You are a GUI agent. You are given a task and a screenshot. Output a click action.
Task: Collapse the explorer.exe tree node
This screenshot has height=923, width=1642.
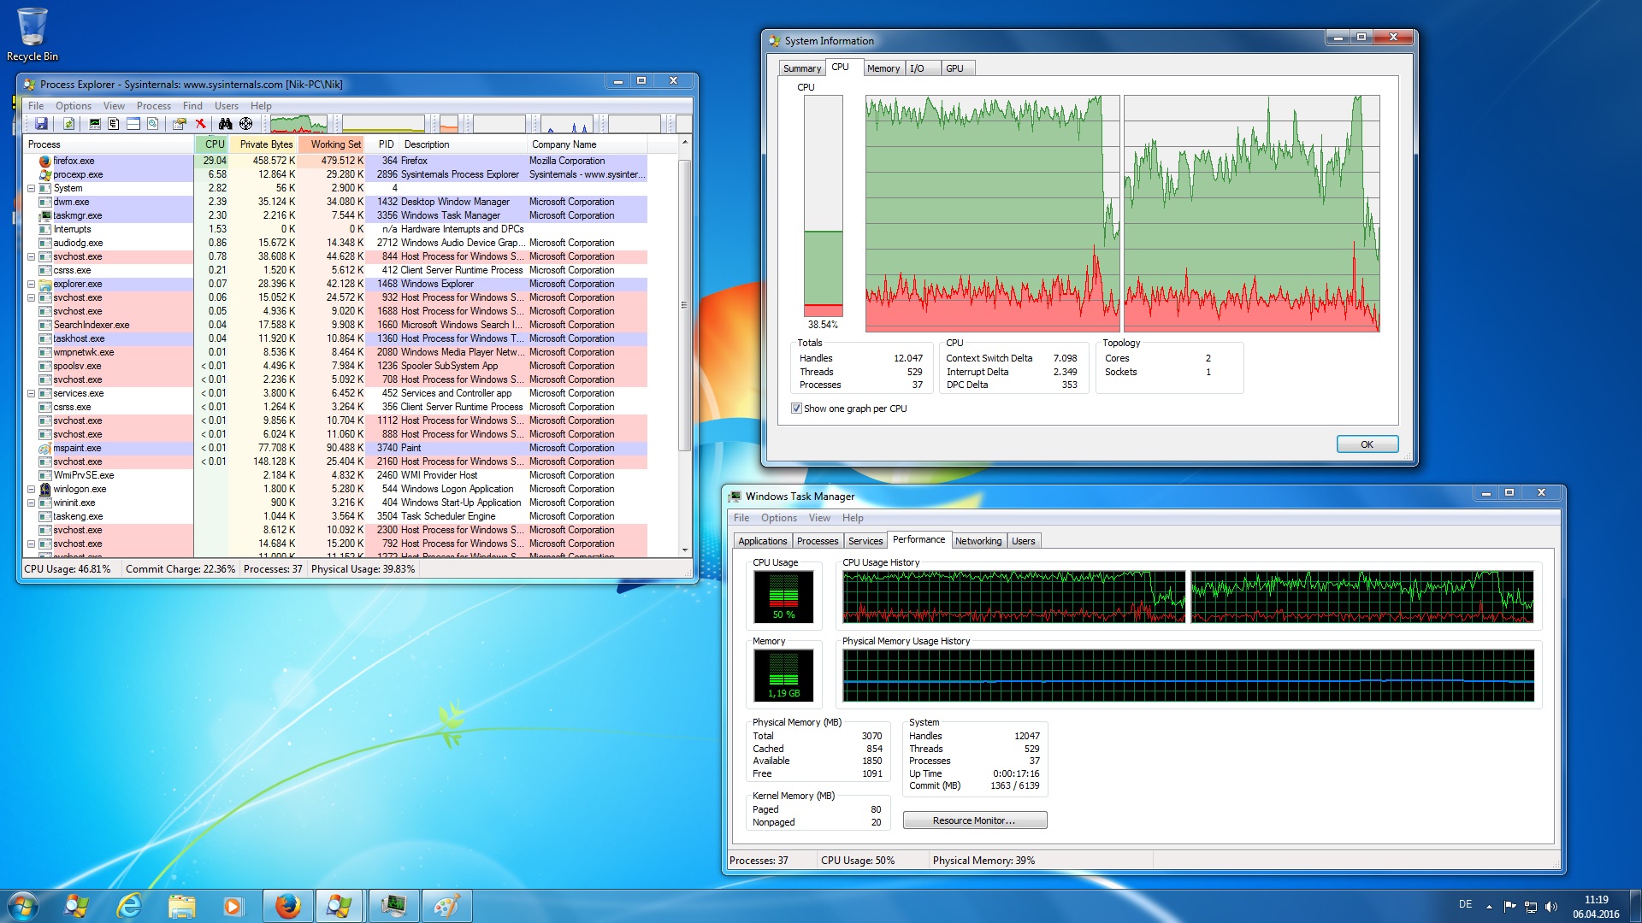click(32, 284)
